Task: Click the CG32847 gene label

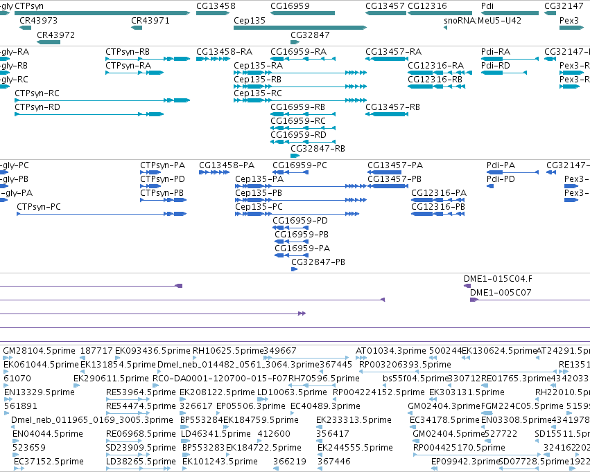Action: tap(310, 35)
